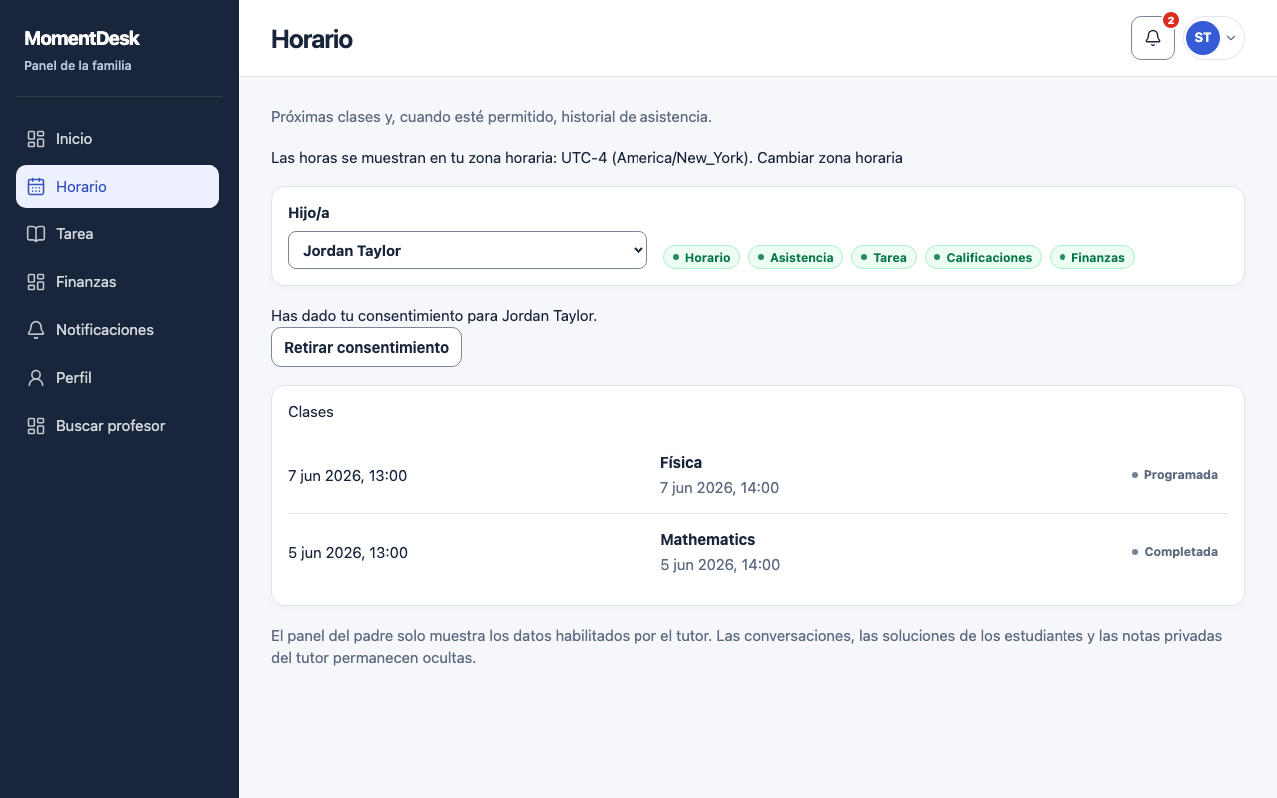This screenshot has height=798, width=1277.
Task: Click the end time 5 jun 2026, 14:00
Action: [720, 565]
